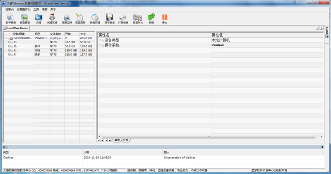The height and width of the screenshot is (174, 331).
Task: Click previous tab arrow beside 属性 tab
Action: pos(102,141)
